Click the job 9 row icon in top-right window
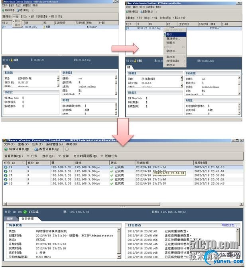Image resolution: width=246 pixels, height=268 pixels. coord(127,28)
